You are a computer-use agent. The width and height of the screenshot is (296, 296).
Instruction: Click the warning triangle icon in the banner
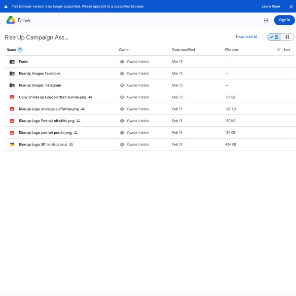tap(6, 6)
